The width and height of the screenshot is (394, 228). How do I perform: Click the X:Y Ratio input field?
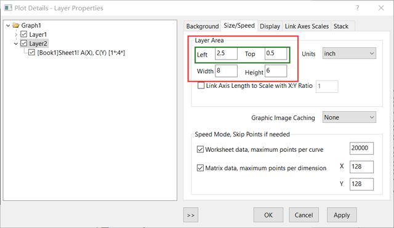(327, 87)
